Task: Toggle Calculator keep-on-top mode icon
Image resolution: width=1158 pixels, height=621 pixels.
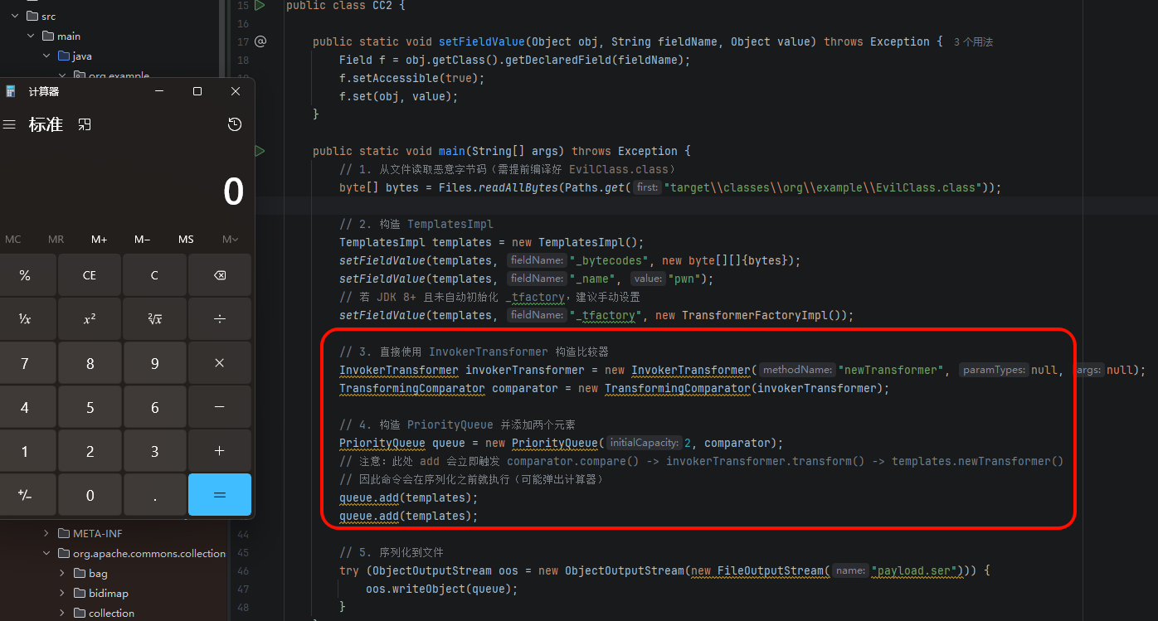Action: coord(84,124)
